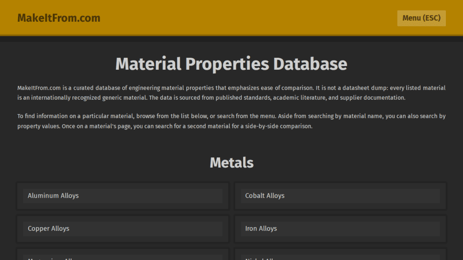463x260 pixels.
Task: Open the MakeItFrom.com home logo link
Action: coord(59,18)
